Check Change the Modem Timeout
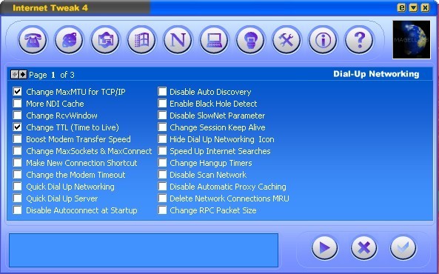 pos(17,175)
